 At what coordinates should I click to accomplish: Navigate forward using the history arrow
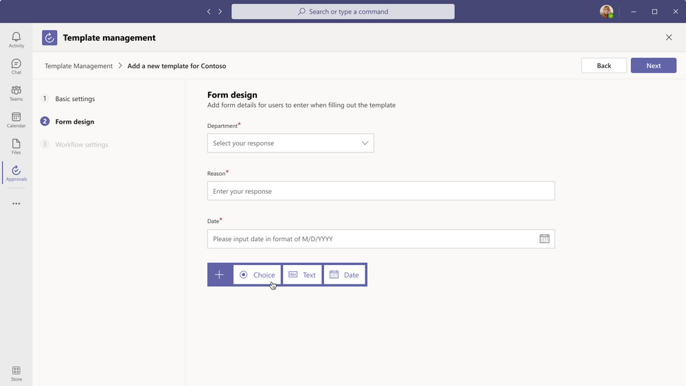(x=220, y=12)
